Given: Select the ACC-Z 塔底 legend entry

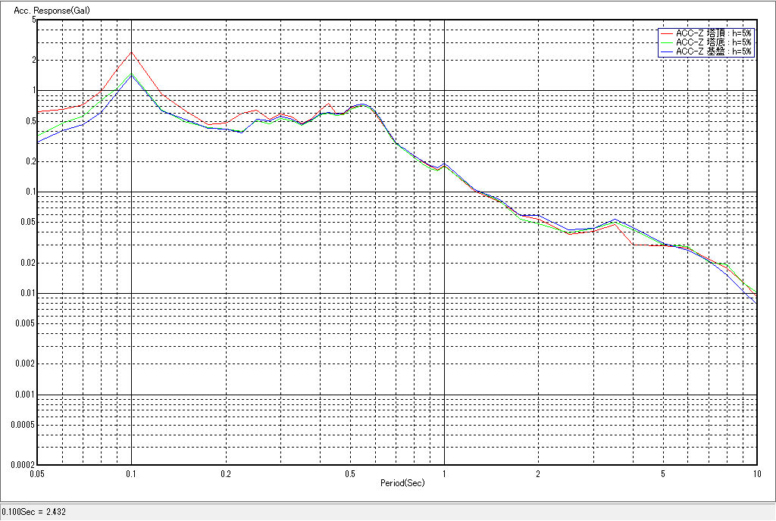Looking at the screenshot, I should tap(713, 42).
